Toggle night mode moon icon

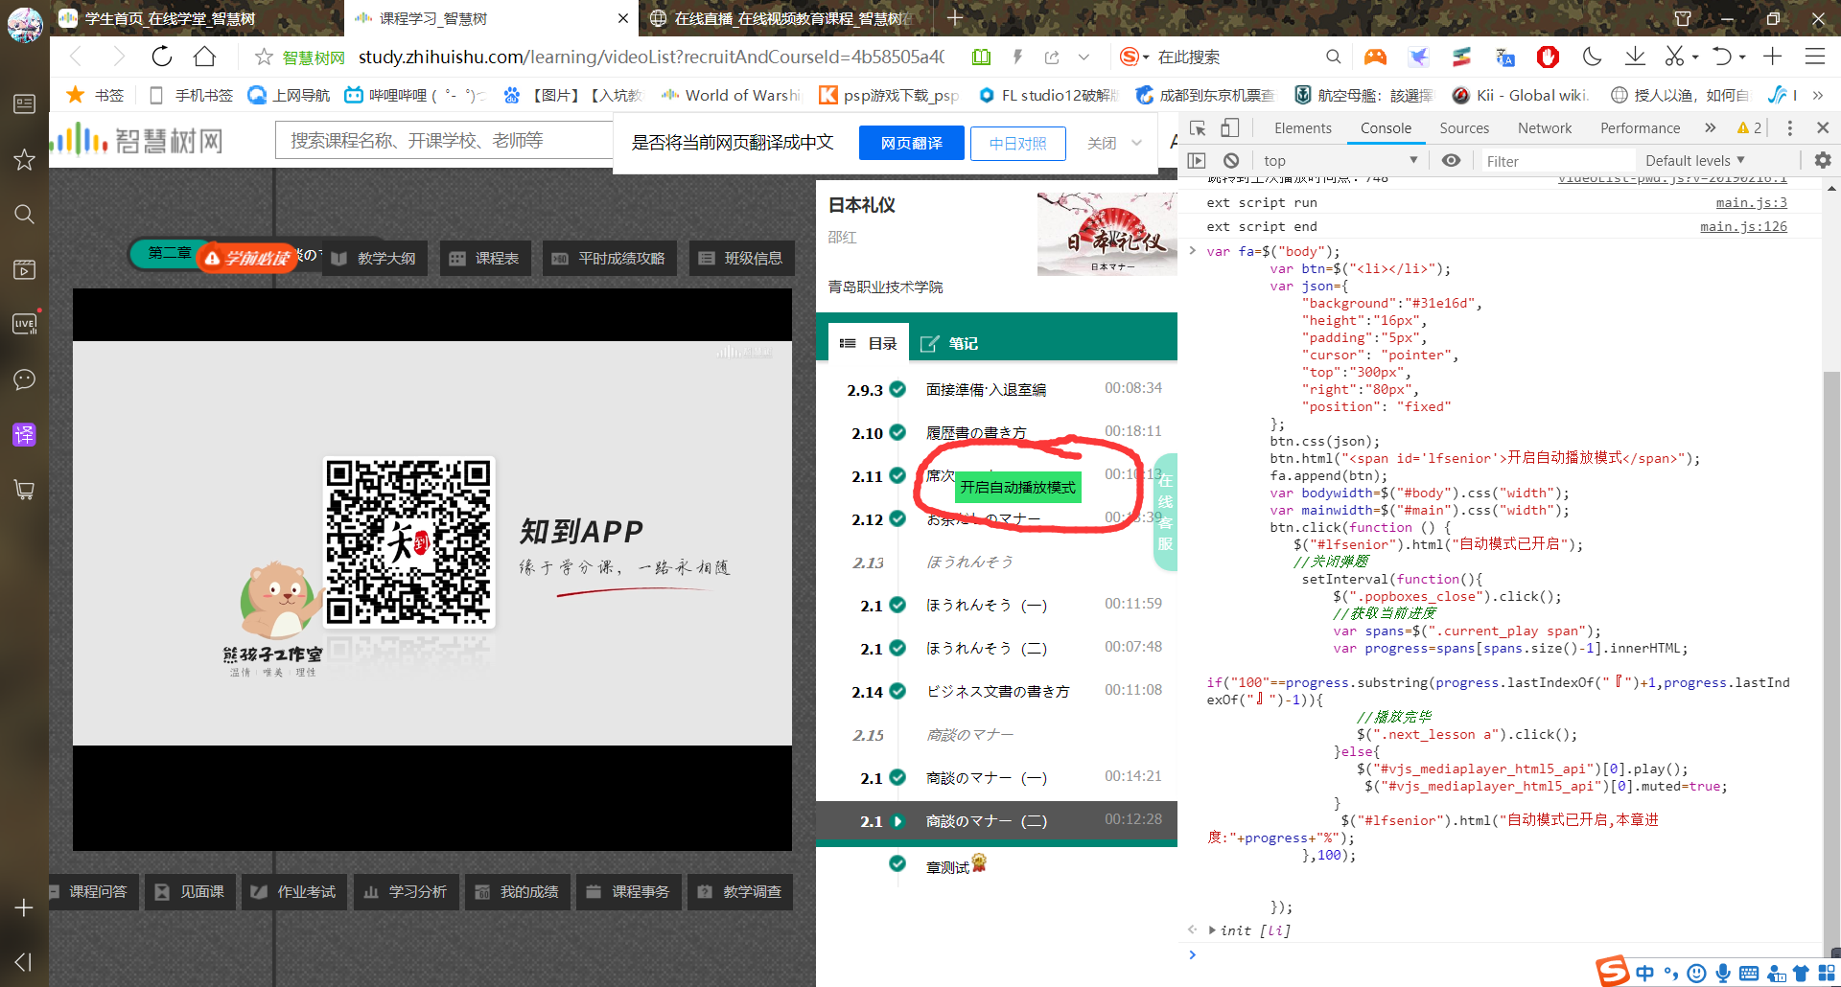(x=1592, y=57)
